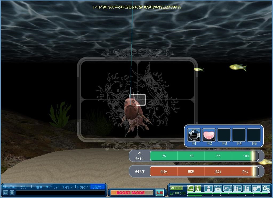
Task: Switch to the $ギルド chat tab
Action: tap(68, 187)
